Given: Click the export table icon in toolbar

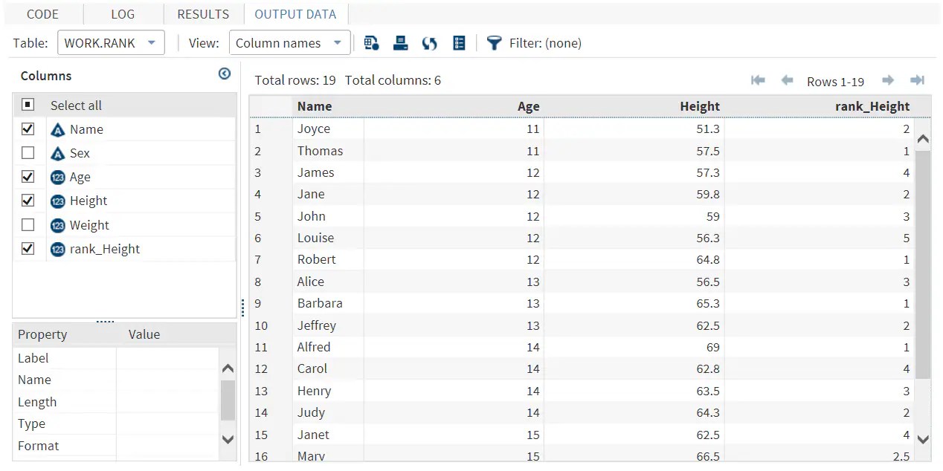Looking at the screenshot, I should tap(372, 43).
